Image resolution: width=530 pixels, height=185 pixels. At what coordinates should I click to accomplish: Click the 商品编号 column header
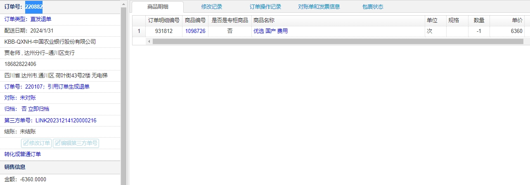tap(195, 20)
